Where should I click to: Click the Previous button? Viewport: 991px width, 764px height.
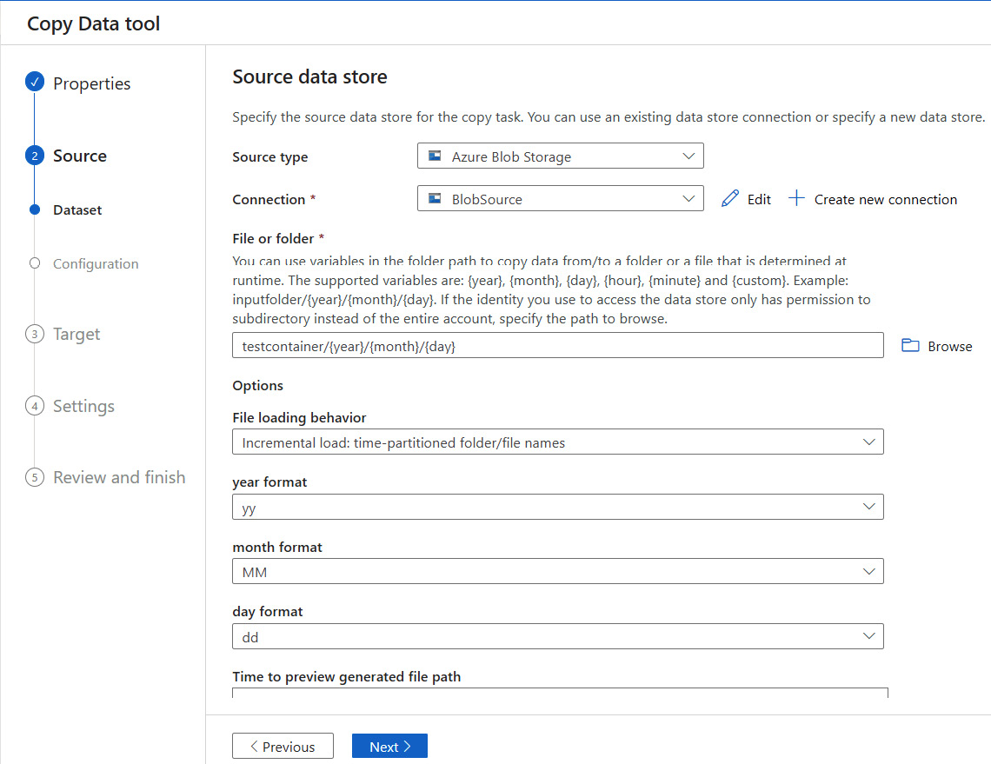283,747
